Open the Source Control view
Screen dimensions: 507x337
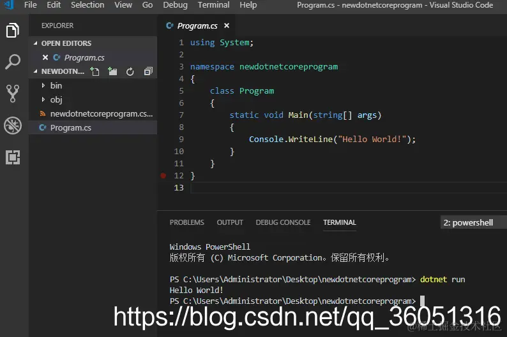[13, 94]
